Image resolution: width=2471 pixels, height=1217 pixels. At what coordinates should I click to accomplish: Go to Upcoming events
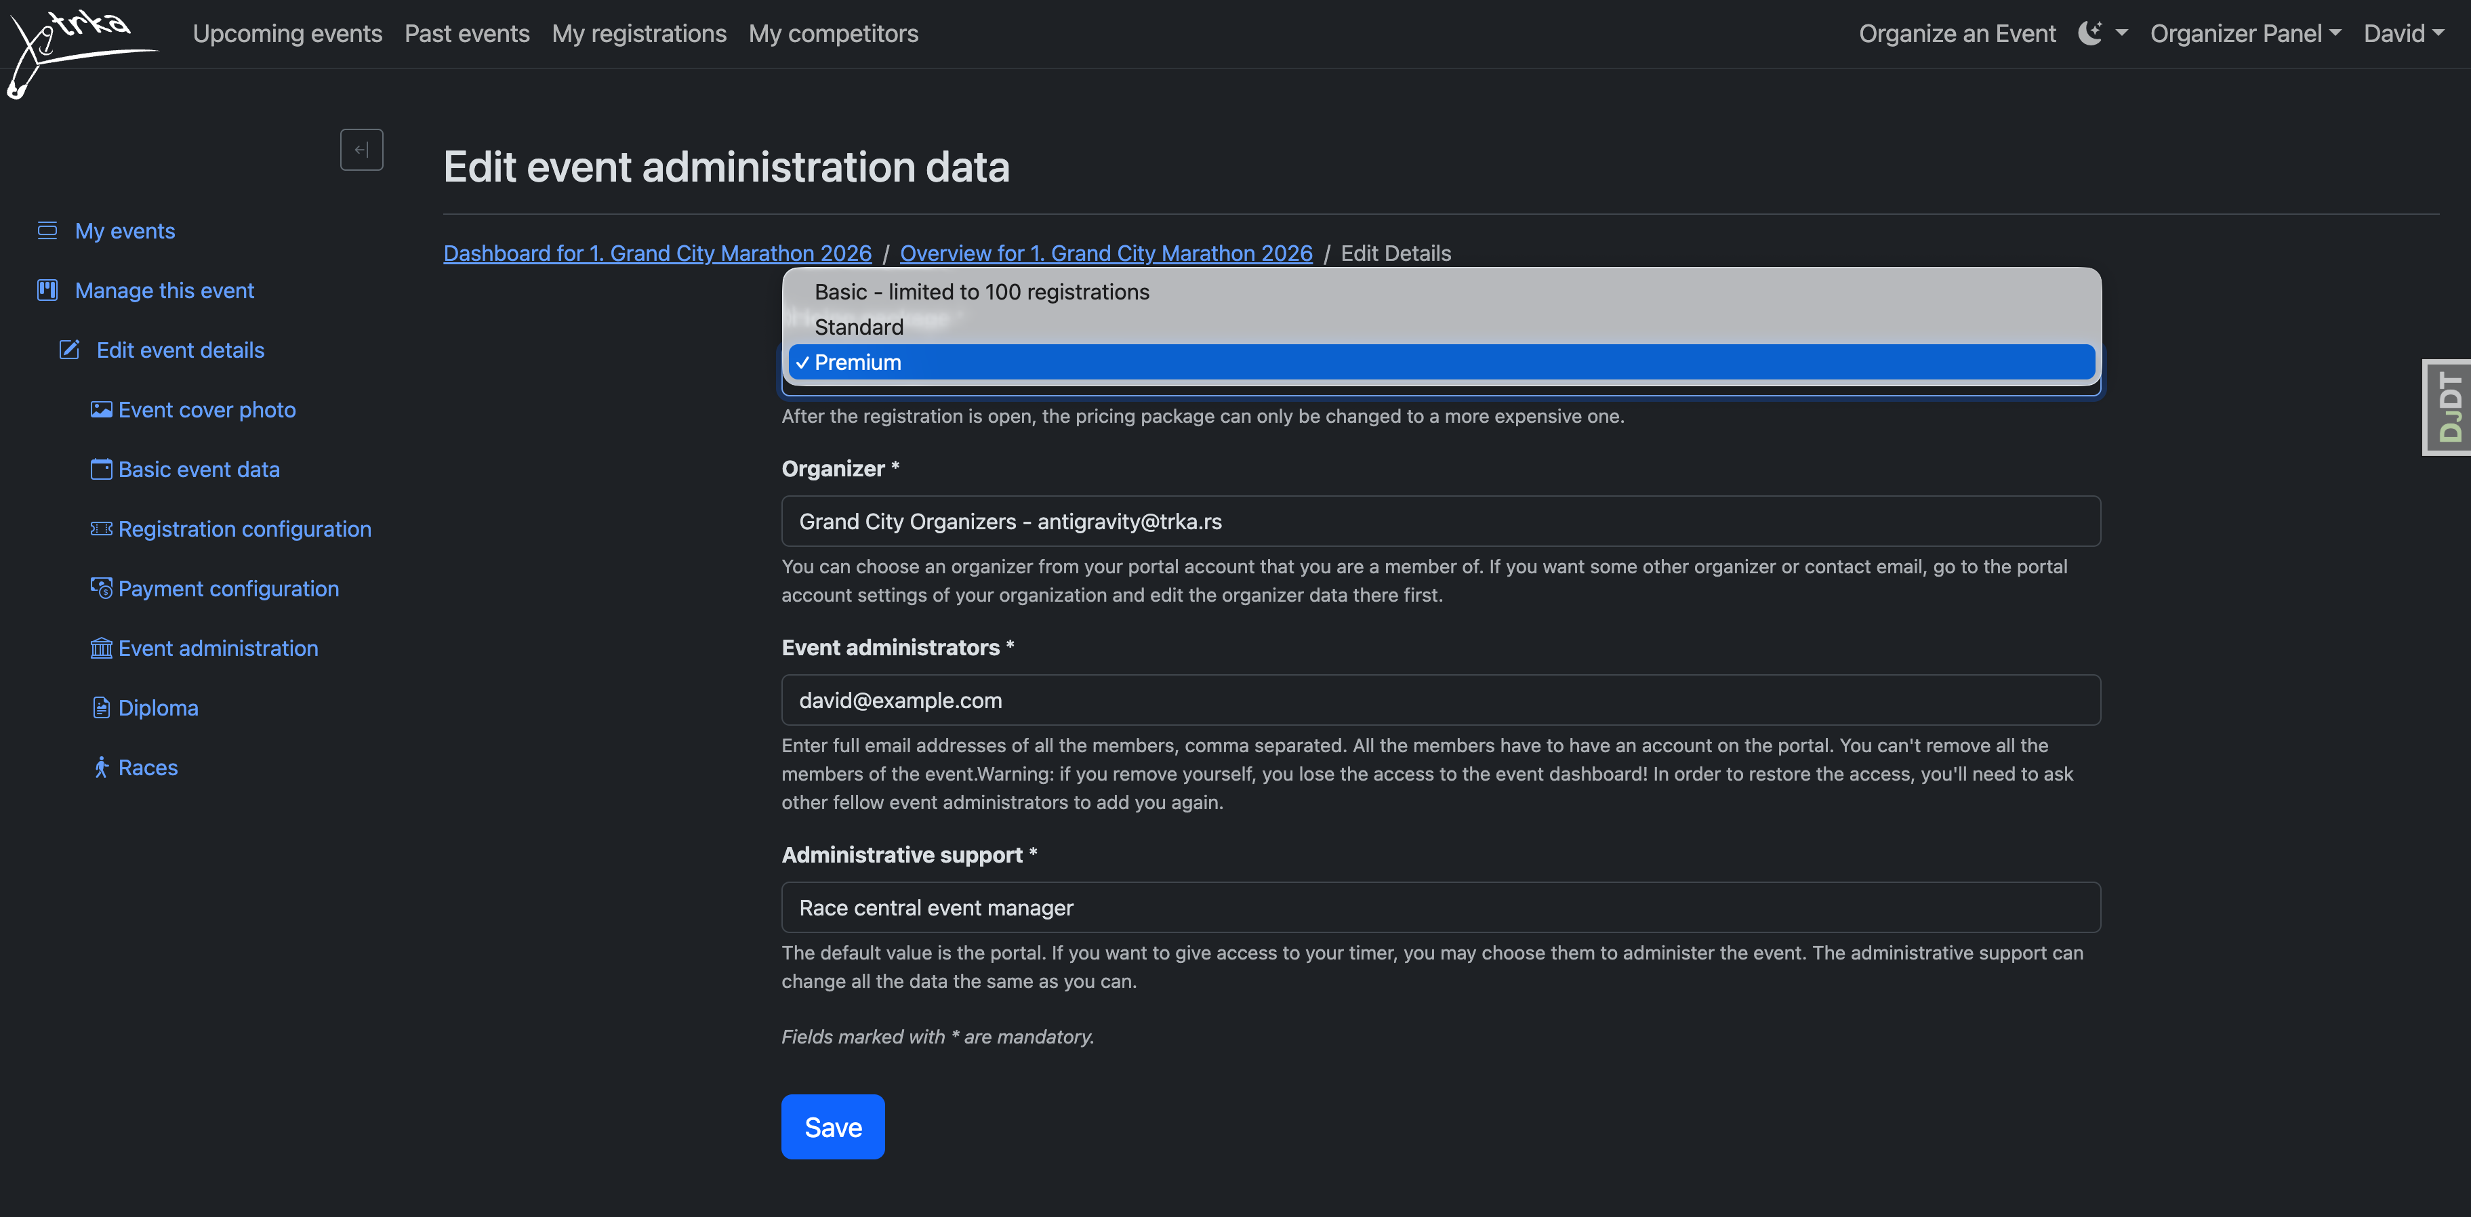287,34
